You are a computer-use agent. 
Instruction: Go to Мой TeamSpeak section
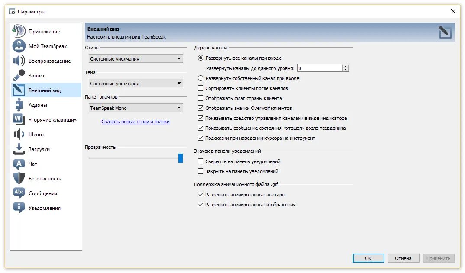tap(48, 46)
